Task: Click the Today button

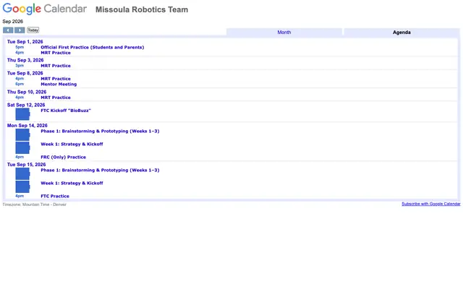Action: [x=33, y=30]
